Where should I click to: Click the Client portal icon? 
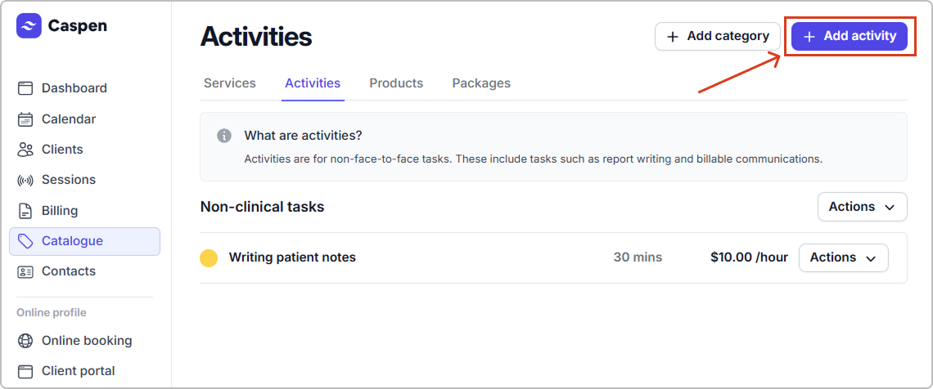click(x=25, y=371)
